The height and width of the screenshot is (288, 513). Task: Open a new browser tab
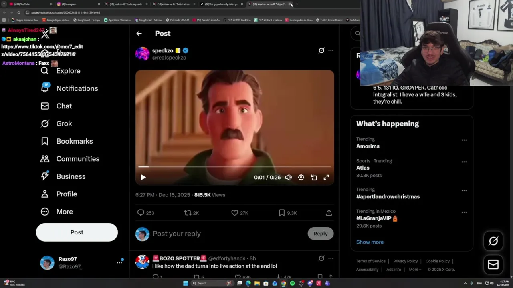click(x=297, y=4)
